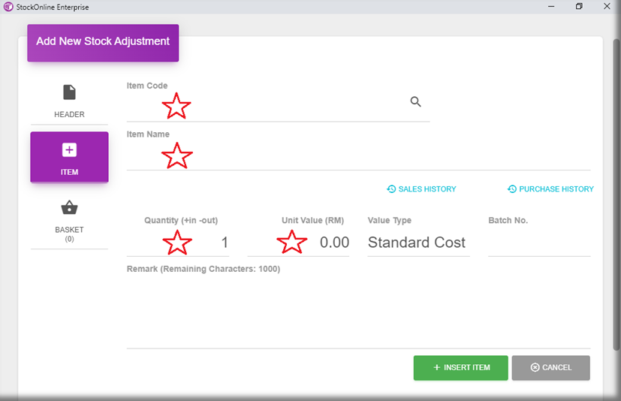Image resolution: width=621 pixels, height=401 pixels.
Task: Restore down the application window
Action: tap(579, 7)
